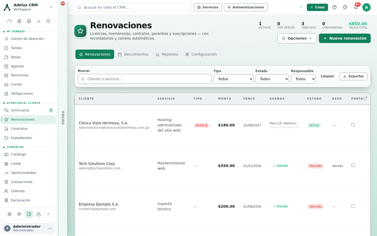Open the shield check icon in sidebar
The width and height of the screenshot is (377, 236).
click(x=48, y=21)
